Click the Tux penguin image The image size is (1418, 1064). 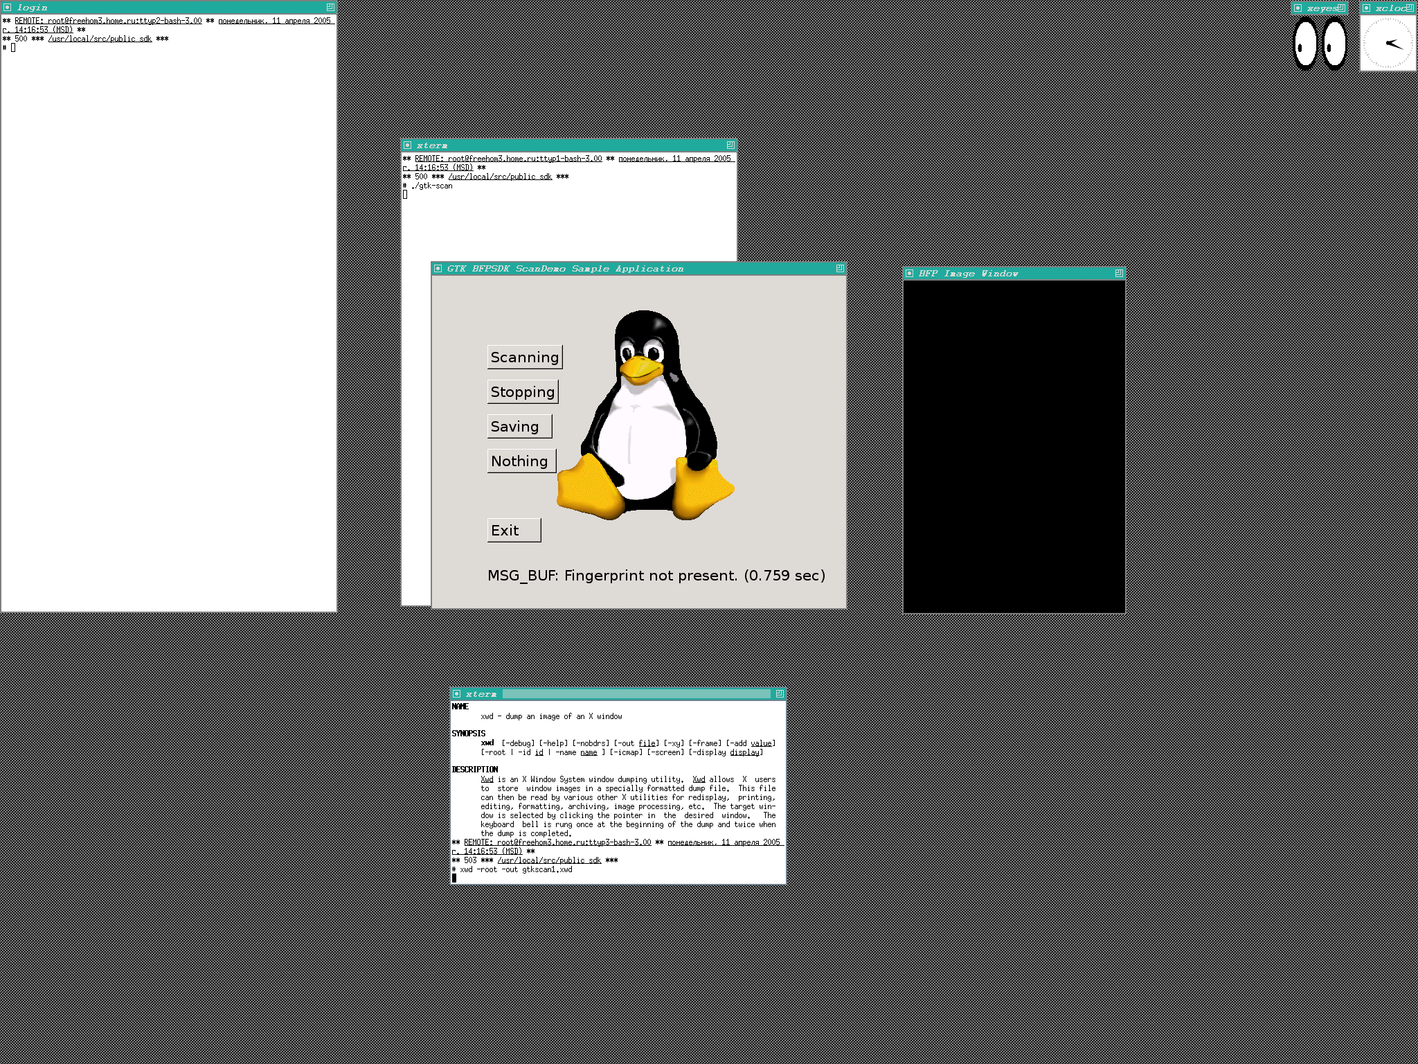tap(645, 416)
